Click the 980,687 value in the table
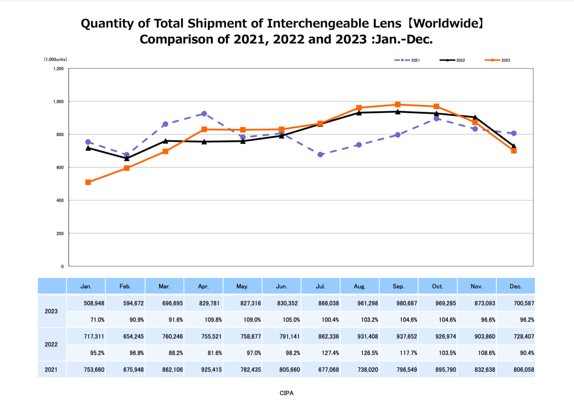Screen dimensions: 574x405 pyautogui.click(x=398, y=303)
